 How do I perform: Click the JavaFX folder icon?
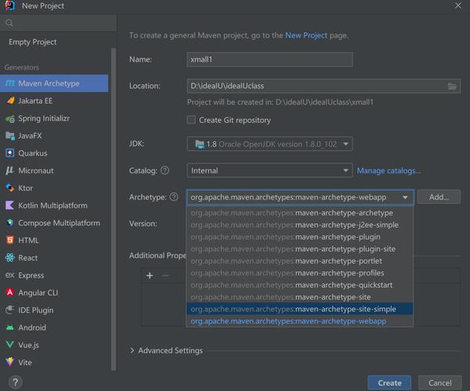(x=10, y=136)
